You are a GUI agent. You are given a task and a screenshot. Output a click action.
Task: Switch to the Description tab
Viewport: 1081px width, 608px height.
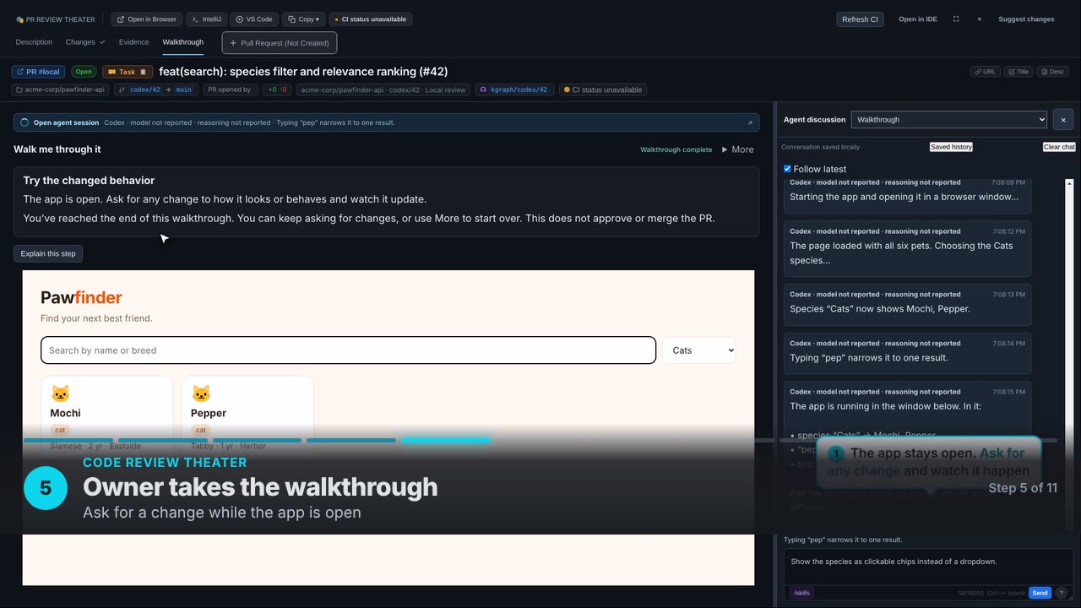[x=34, y=42]
